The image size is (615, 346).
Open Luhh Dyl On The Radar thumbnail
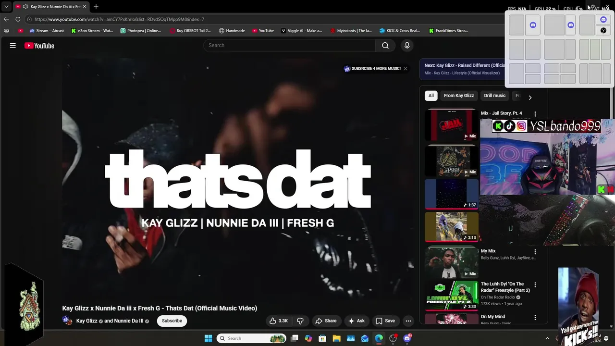pyautogui.click(x=452, y=295)
